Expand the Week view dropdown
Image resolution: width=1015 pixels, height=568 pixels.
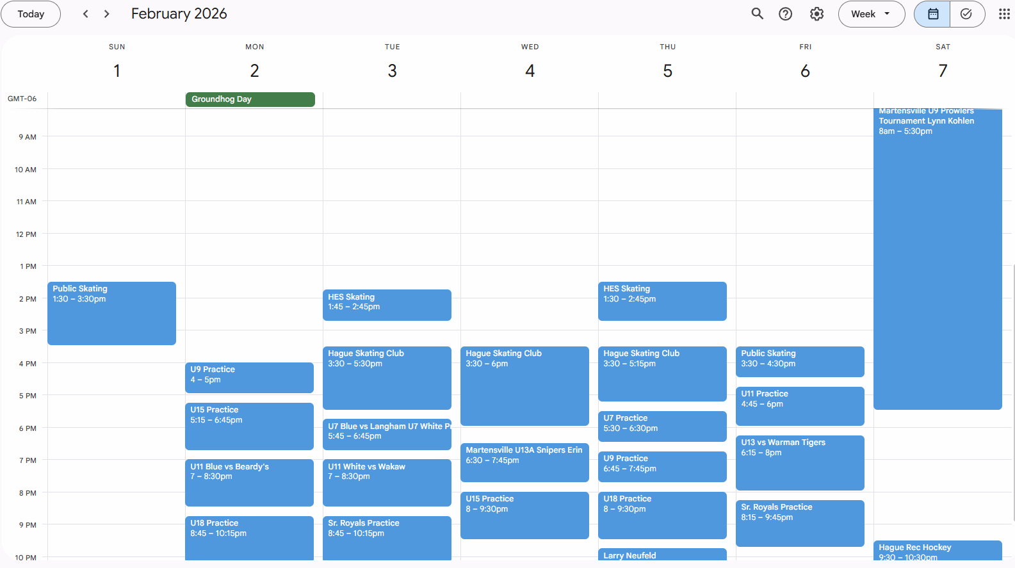coord(871,14)
